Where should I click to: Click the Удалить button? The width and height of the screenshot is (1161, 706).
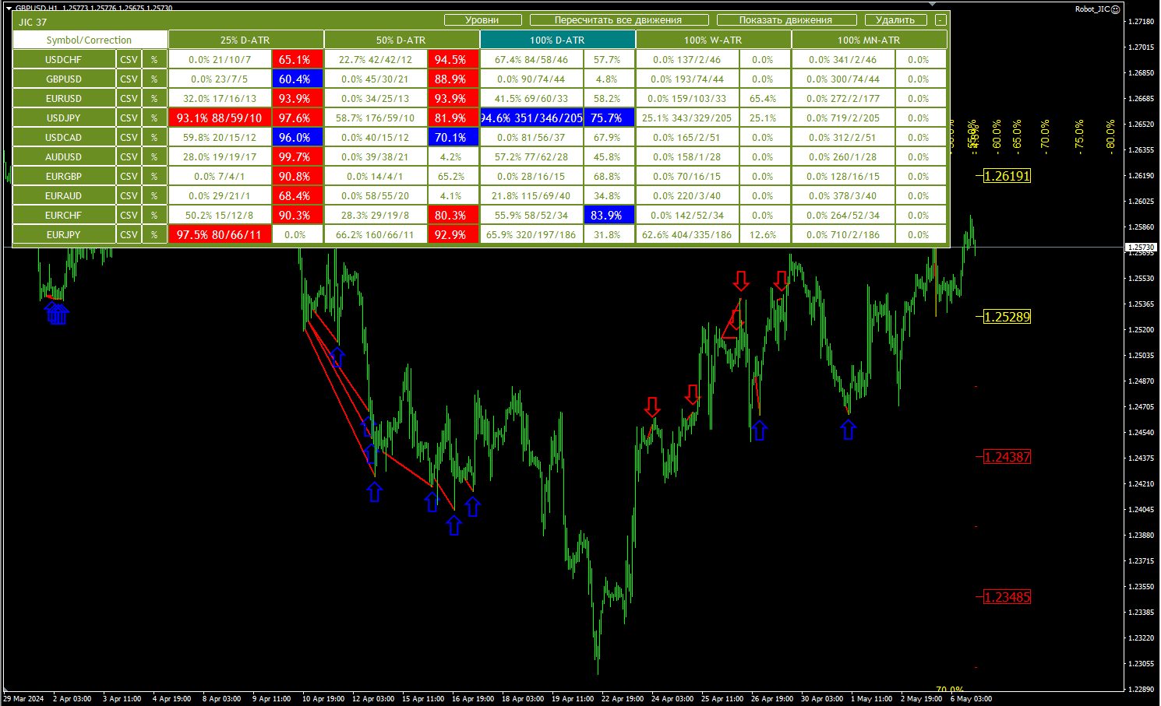point(895,20)
